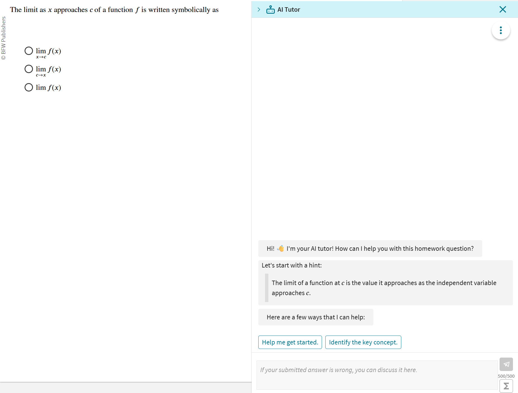Click the chat message input field
The height and width of the screenshot is (393, 518).
pos(376,375)
